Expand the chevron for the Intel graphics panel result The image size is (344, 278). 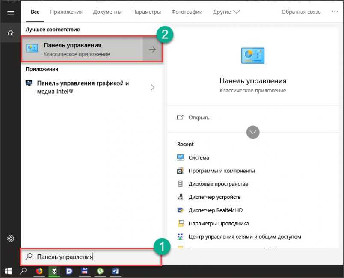(152, 87)
